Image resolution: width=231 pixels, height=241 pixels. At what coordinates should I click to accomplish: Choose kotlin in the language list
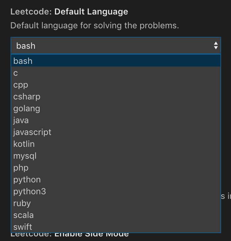[x=116, y=144]
